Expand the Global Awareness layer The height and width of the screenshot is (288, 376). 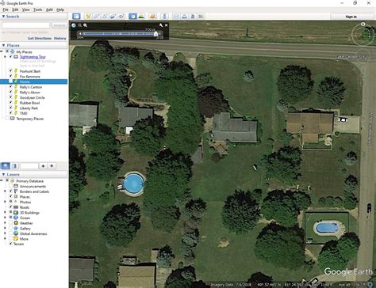point(5,233)
